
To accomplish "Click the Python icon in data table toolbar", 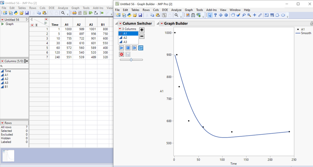I will click(16, 13).
